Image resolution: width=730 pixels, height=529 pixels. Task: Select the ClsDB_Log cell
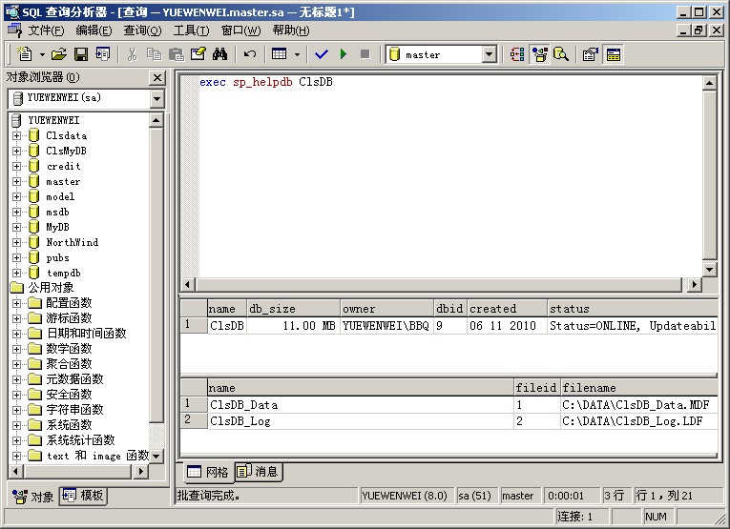click(x=361, y=421)
